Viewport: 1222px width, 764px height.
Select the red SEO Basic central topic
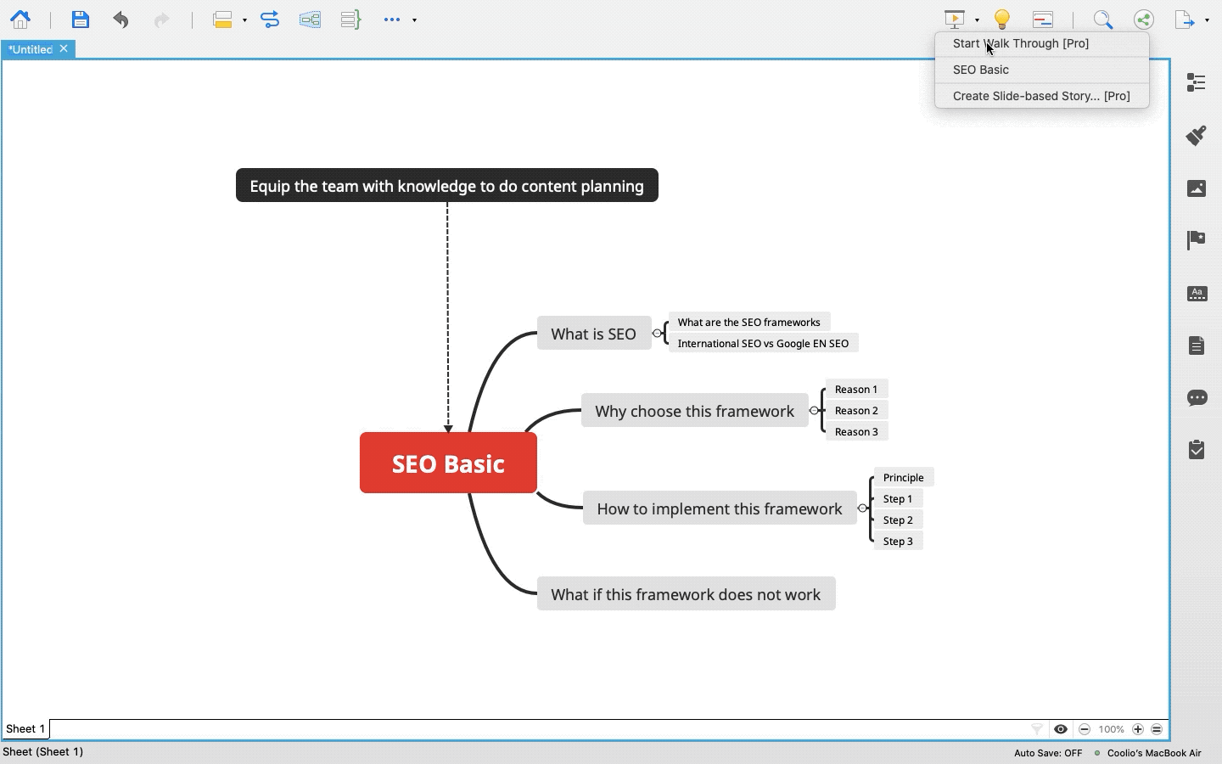tap(448, 463)
